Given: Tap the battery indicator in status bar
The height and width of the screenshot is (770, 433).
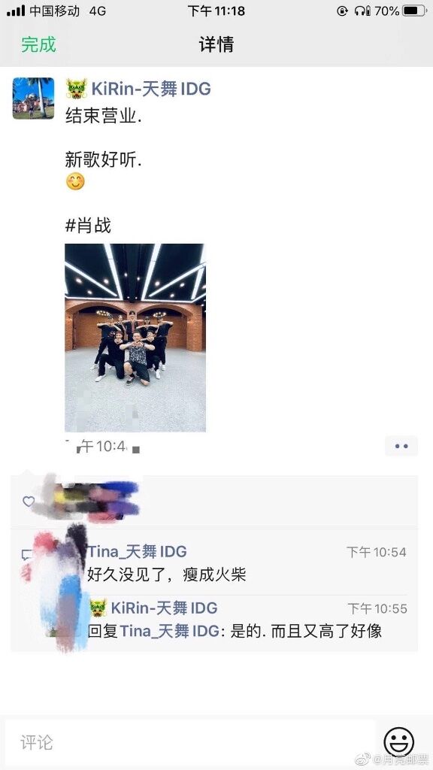Looking at the screenshot, I should 414,11.
